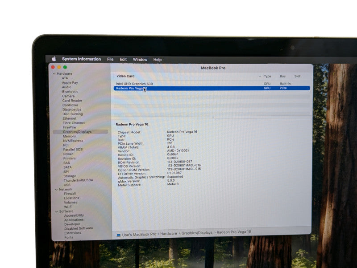Screen dimensions: 357x268
Task: Select Disabled Software in the sidebar
Action: coord(79,228)
